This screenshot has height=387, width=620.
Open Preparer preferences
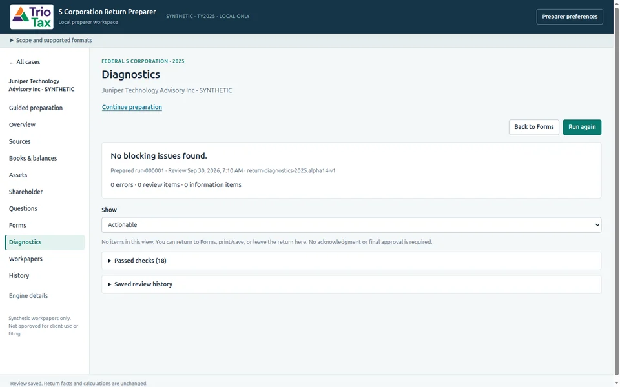tap(570, 17)
